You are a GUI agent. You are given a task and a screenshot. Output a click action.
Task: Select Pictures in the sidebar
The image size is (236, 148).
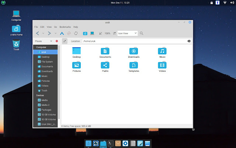[45, 81]
